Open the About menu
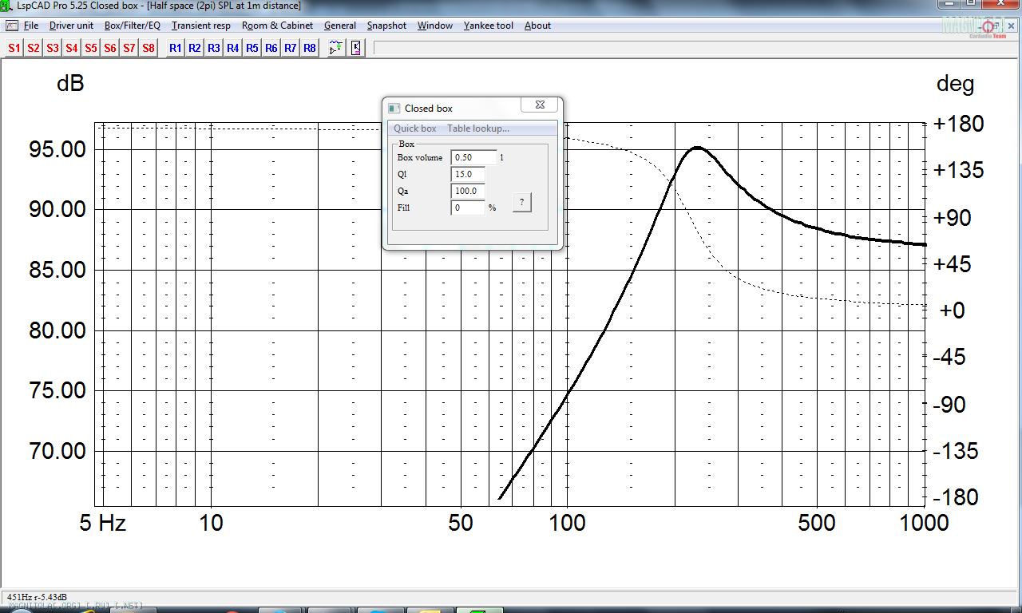This screenshot has height=613, width=1022. (x=537, y=26)
